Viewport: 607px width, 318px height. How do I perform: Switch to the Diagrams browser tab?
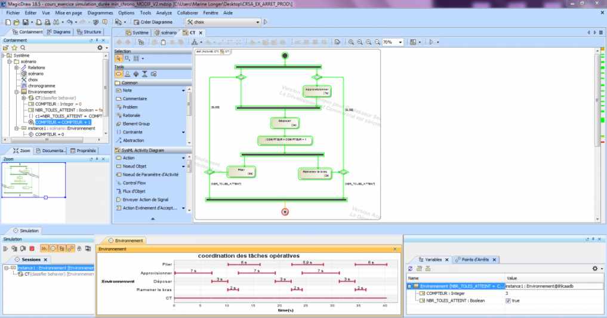click(x=58, y=32)
